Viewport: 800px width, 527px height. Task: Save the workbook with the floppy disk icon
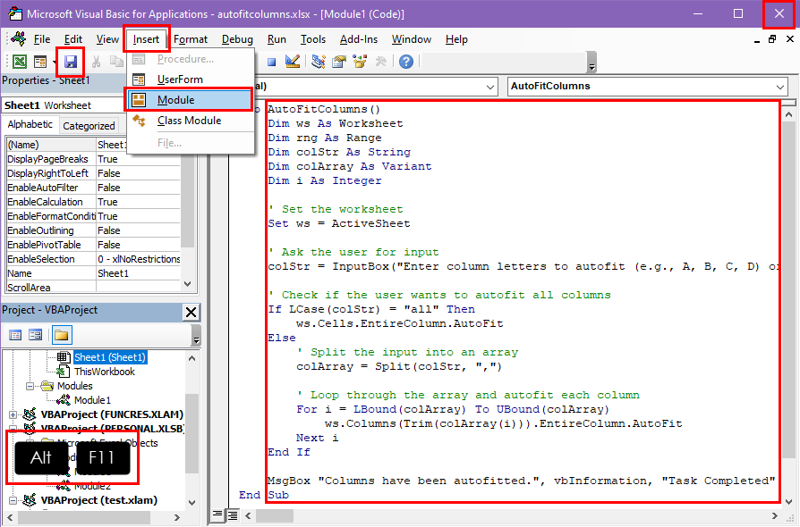pyautogui.click(x=71, y=63)
